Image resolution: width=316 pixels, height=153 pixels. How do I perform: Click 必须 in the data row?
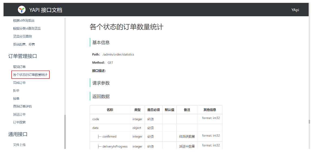coord(150,128)
